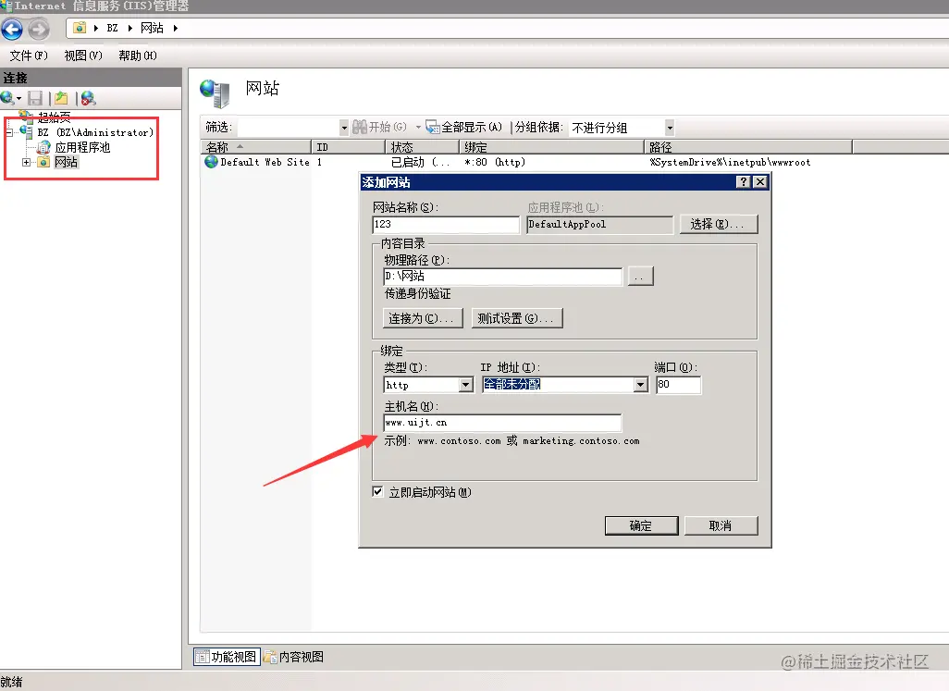Click the Connect as (连接为) button

click(x=423, y=318)
